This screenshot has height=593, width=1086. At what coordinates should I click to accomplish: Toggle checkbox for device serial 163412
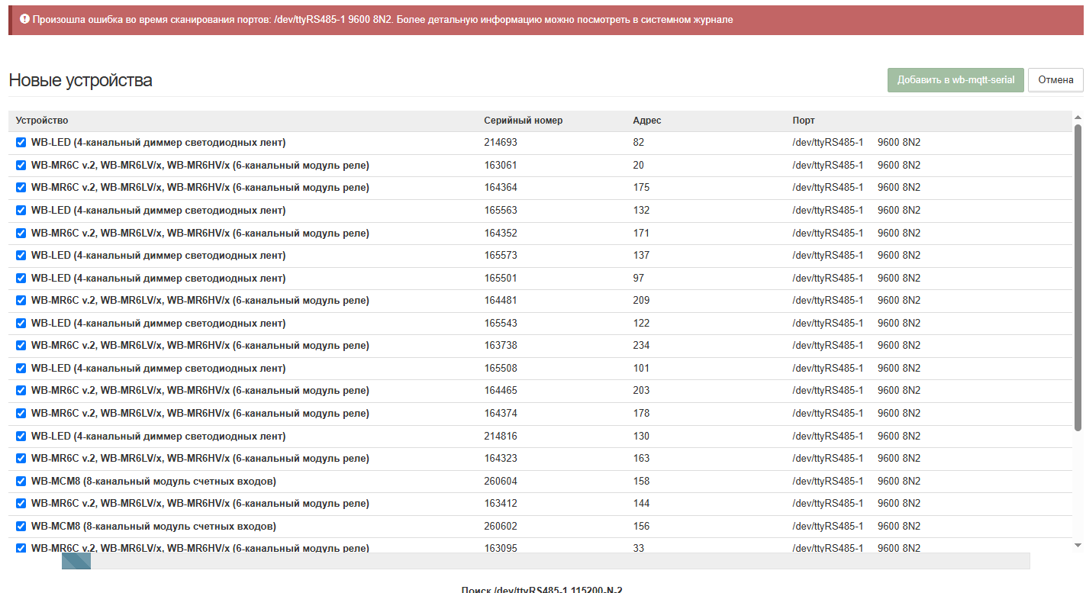21,503
